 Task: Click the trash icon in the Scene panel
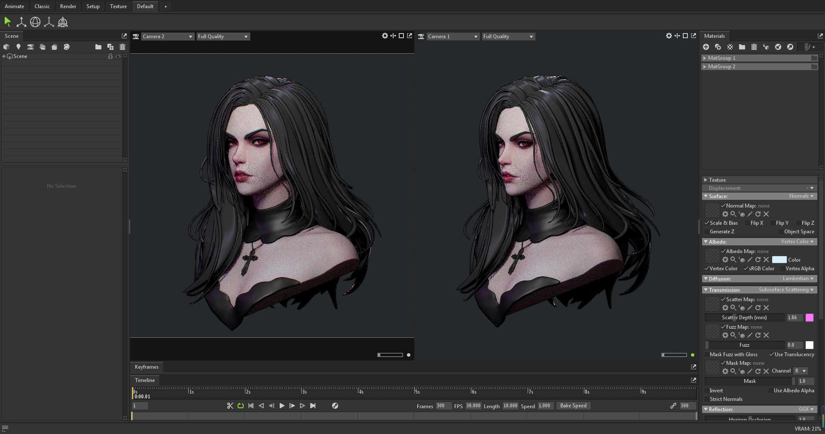click(122, 47)
